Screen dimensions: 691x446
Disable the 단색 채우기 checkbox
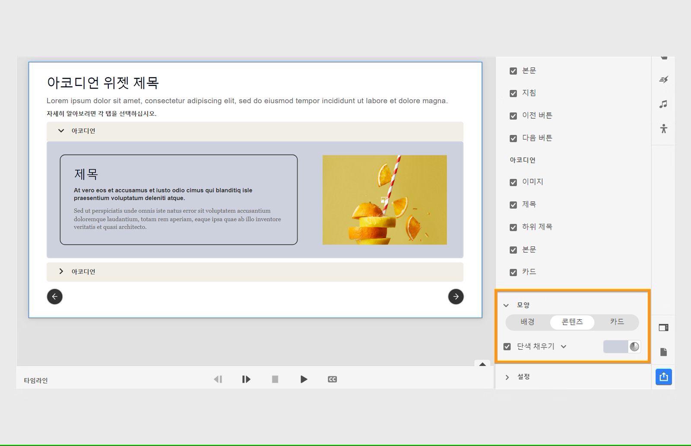(x=507, y=346)
